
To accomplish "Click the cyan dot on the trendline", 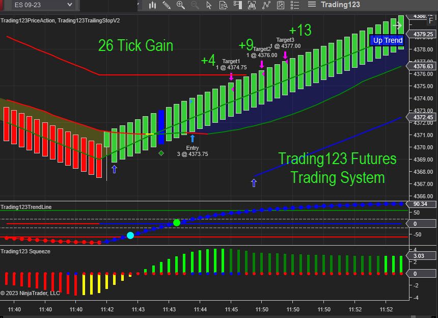I will (130, 235).
